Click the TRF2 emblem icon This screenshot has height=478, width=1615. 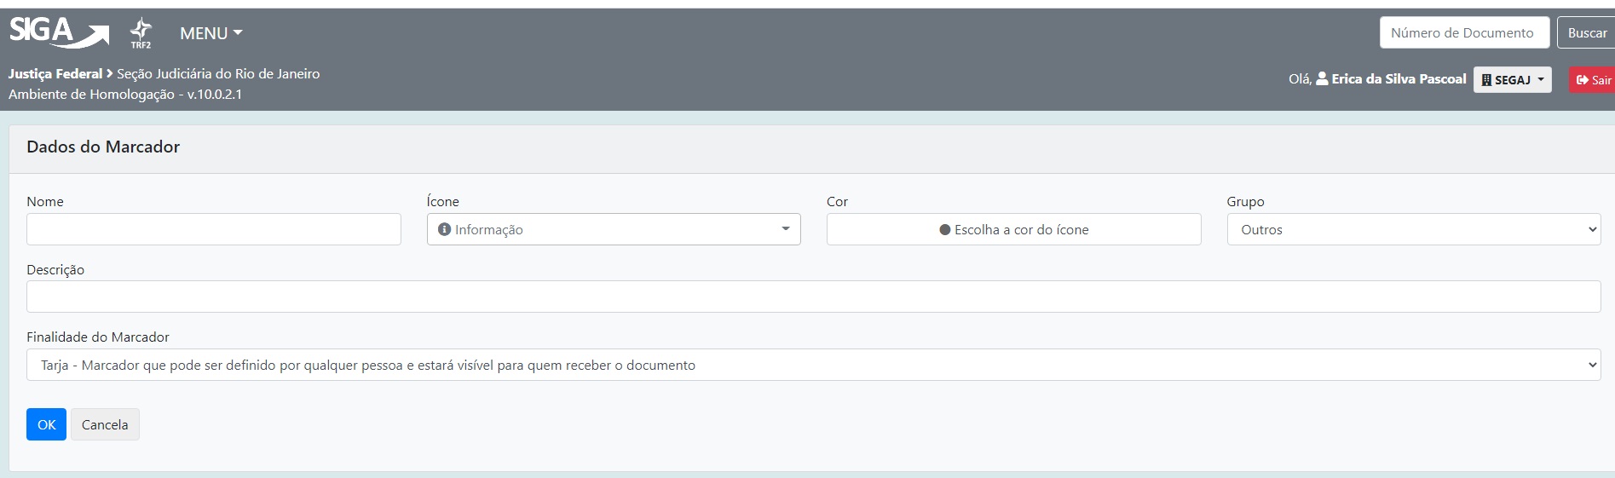pos(141,32)
